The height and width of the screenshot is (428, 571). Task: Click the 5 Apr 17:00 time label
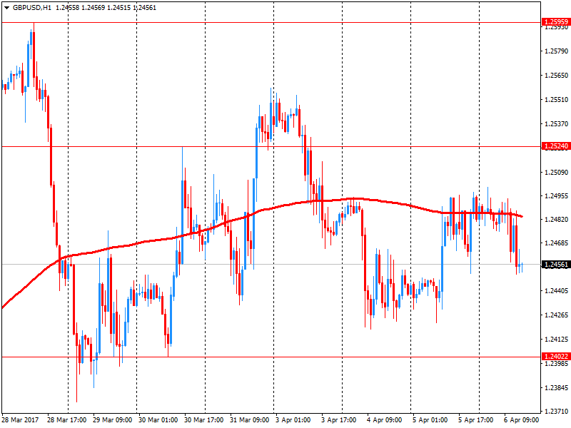pos(475,420)
